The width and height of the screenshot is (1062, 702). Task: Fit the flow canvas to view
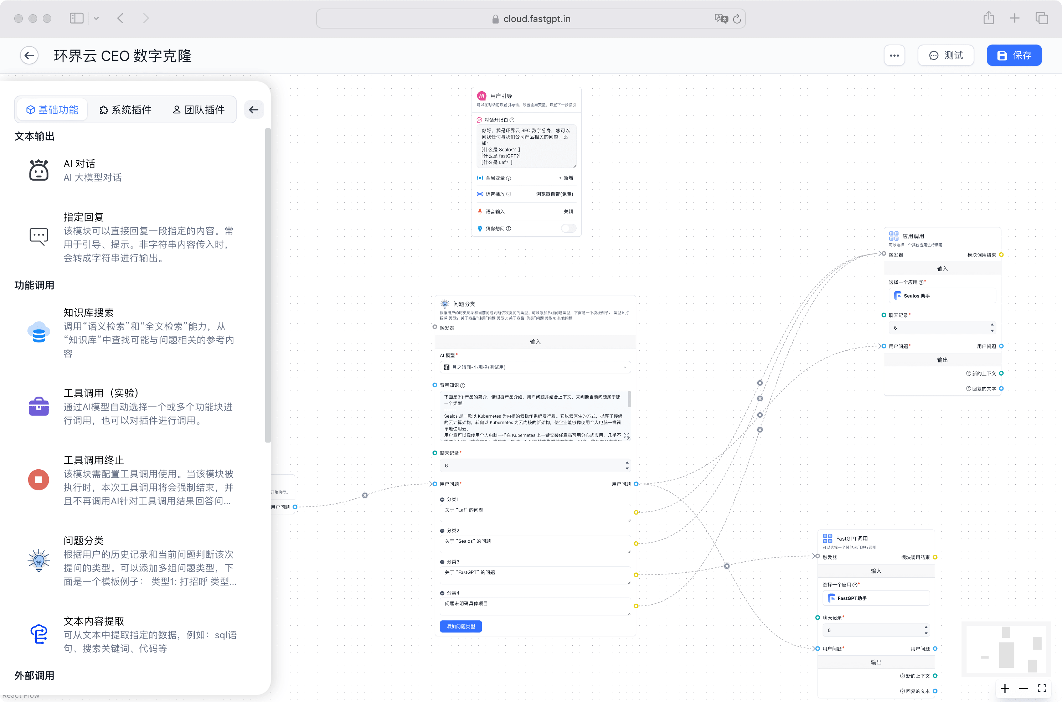1042,688
